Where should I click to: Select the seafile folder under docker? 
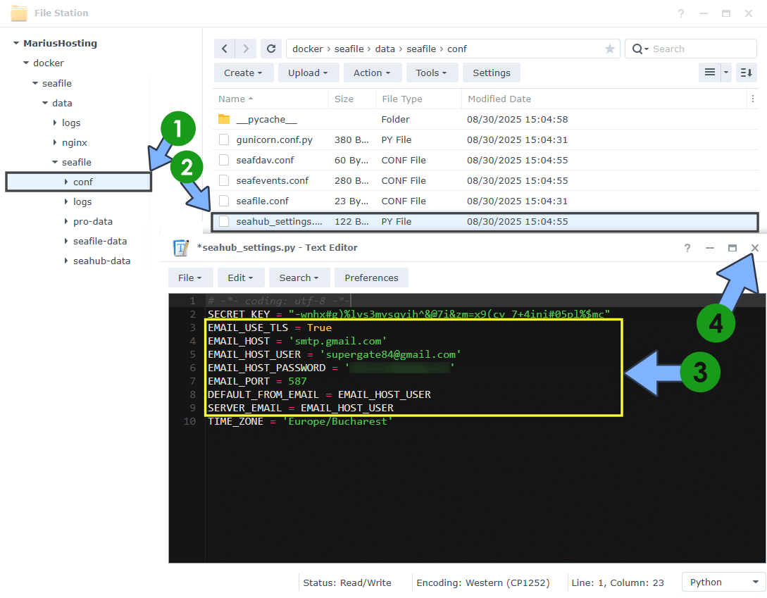pyautogui.click(x=57, y=83)
